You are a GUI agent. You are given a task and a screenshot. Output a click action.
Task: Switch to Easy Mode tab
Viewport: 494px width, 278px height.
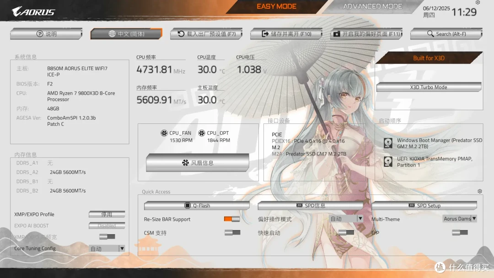click(276, 6)
